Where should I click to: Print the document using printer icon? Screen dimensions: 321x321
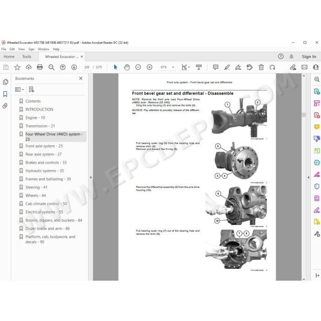(x=40, y=67)
